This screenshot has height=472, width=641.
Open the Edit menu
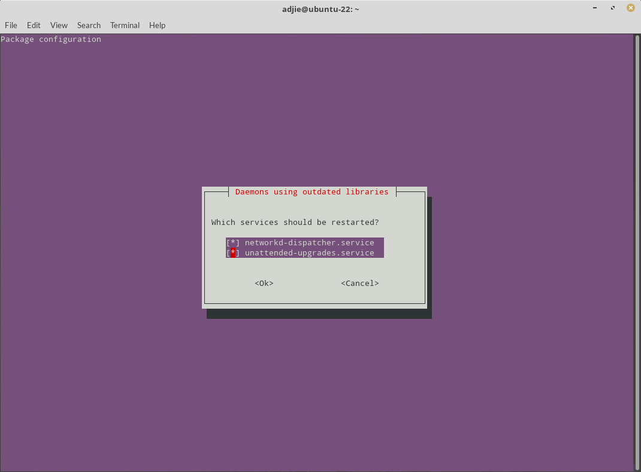click(34, 25)
